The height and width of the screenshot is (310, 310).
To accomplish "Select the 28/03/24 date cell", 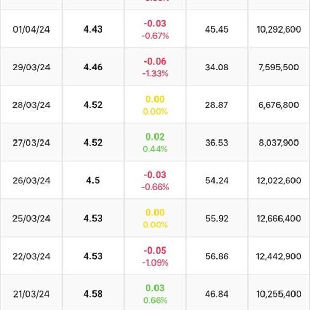I will tap(31, 105).
